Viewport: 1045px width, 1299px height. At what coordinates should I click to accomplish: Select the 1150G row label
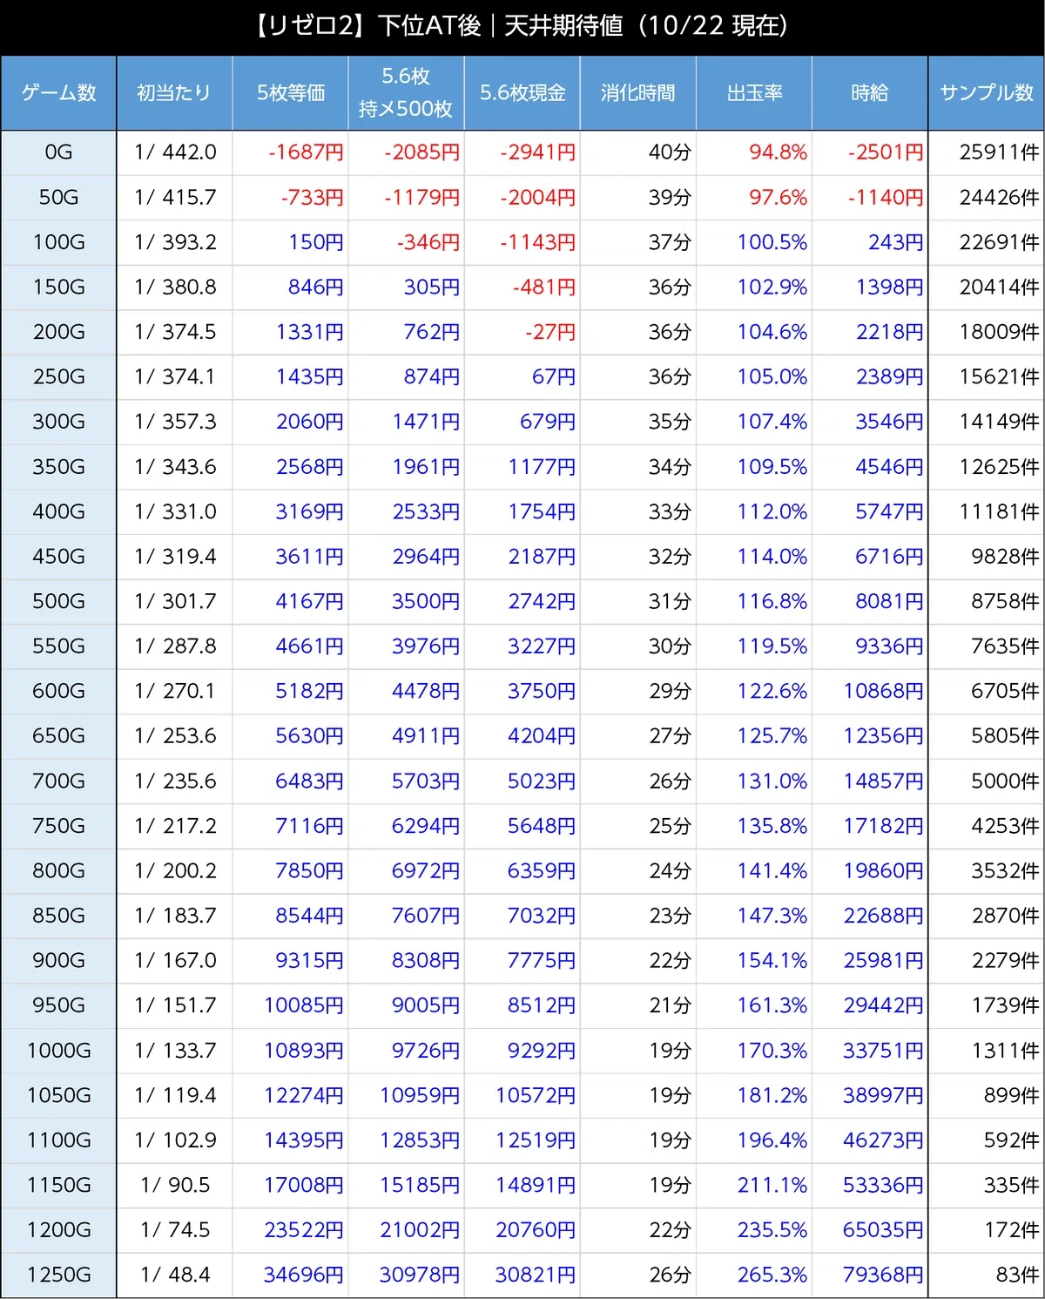coord(58,1185)
